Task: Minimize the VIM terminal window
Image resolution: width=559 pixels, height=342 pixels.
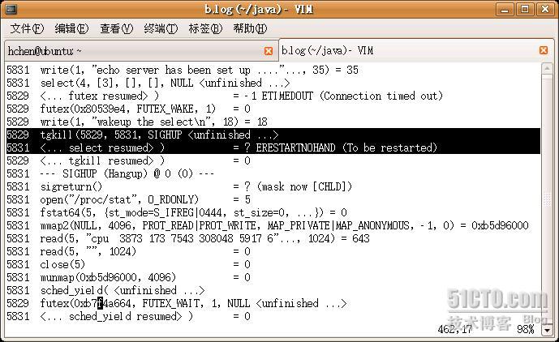Action: (x=505, y=9)
